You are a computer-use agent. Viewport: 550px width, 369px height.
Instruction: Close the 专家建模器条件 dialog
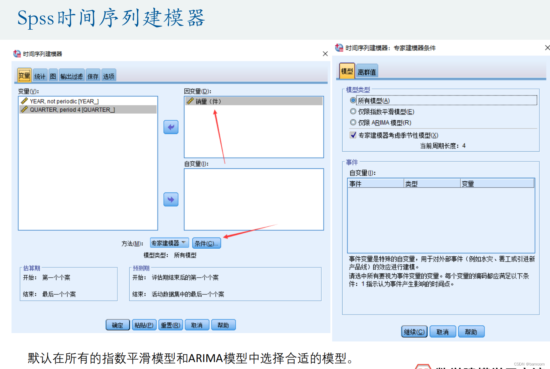click(x=547, y=48)
